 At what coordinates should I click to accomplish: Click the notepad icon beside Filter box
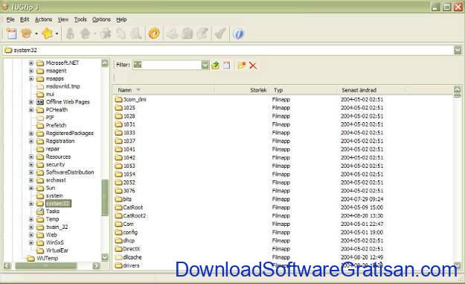227,65
